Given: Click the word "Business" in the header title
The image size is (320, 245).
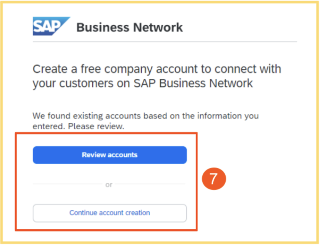Looking at the screenshot, I should pos(103,27).
